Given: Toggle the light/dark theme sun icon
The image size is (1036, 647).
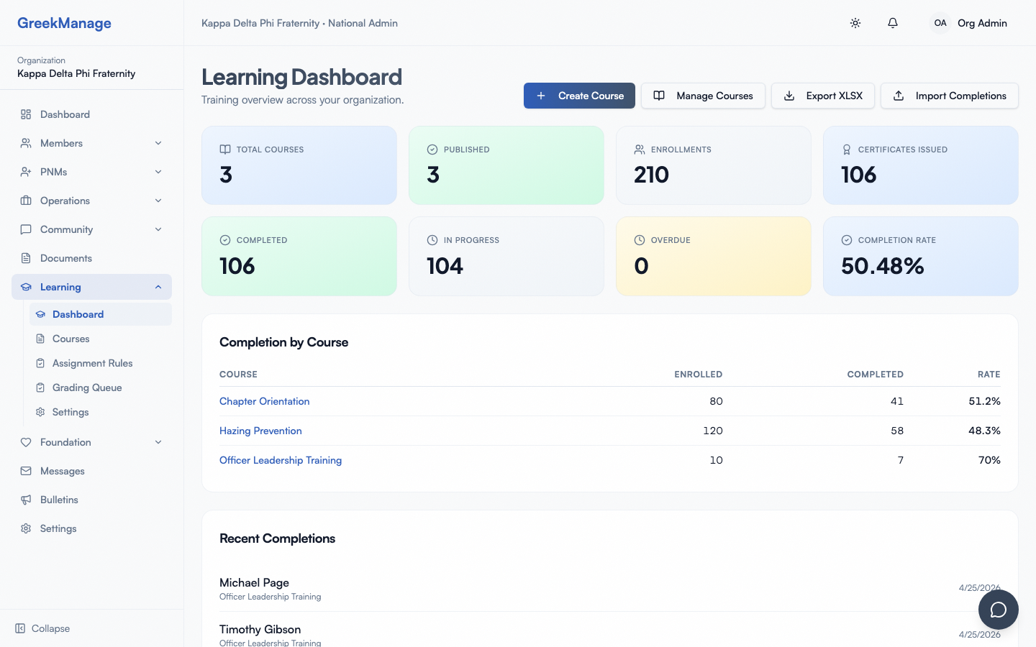Looking at the screenshot, I should click(855, 23).
